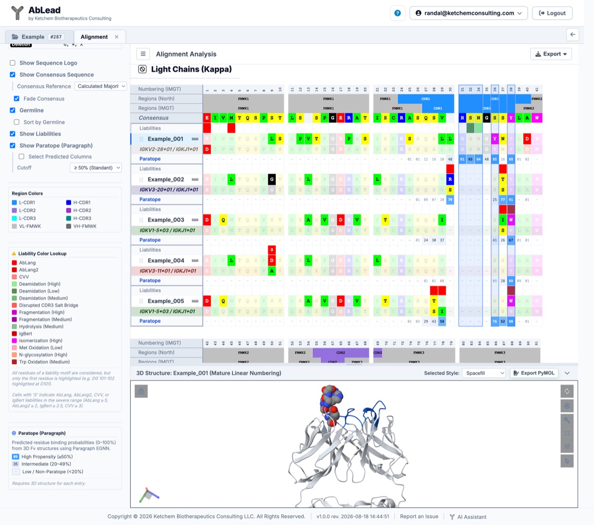This screenshot has width=594, height=525.
Task: Enable the Show Sequence Logo checkbox
Action: pyautogui.click(x=12, y=63)
